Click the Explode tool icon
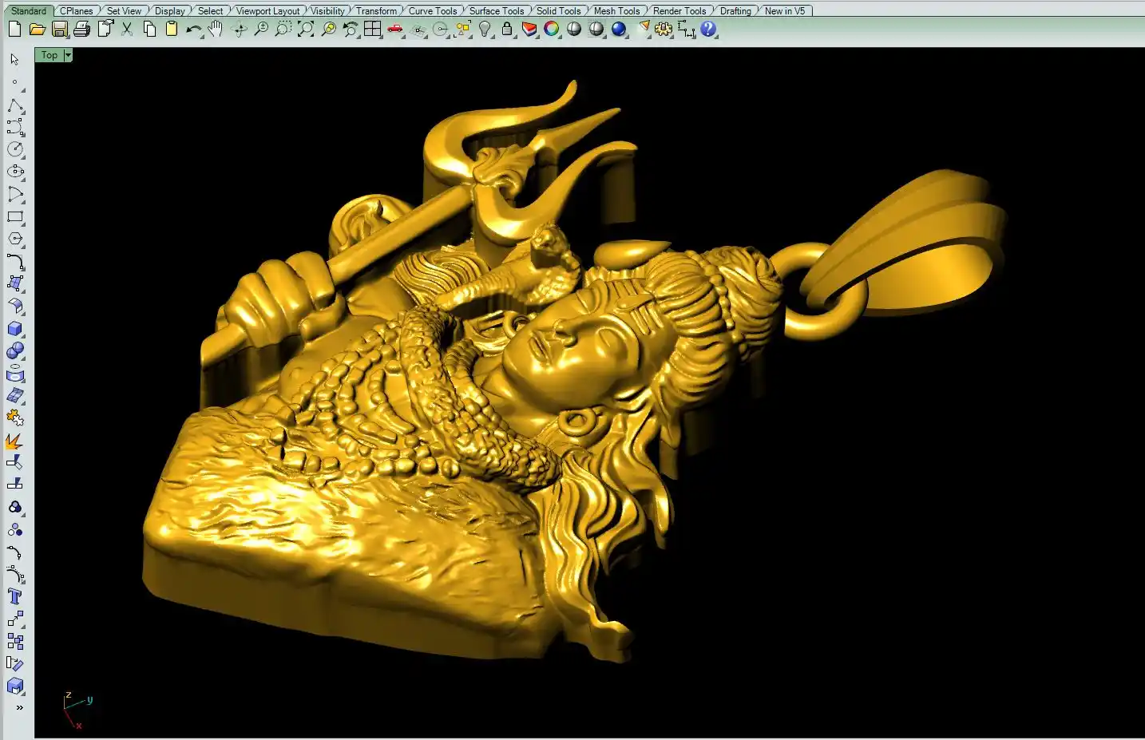1145x740 pixels. 14,441
